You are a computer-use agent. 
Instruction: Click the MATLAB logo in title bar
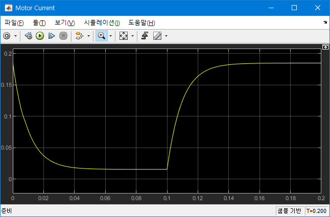(x=8, y=8)
